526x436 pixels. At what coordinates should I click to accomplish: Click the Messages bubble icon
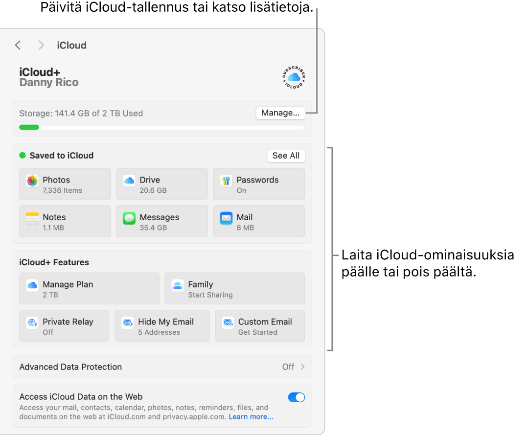pyautogui.click(x=129, y=218)
